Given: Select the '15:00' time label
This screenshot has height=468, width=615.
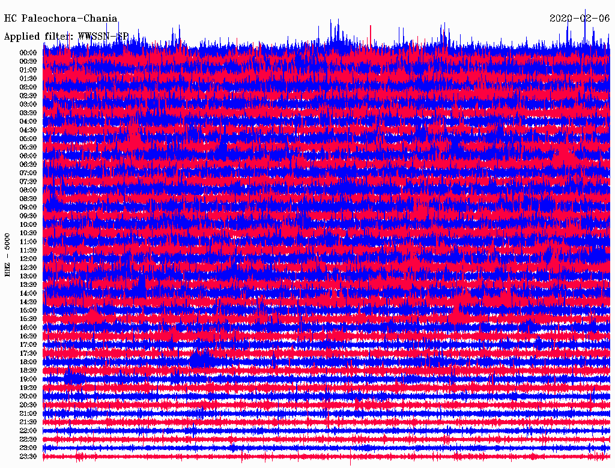Looking at the screenshot, I should [28, 310].
